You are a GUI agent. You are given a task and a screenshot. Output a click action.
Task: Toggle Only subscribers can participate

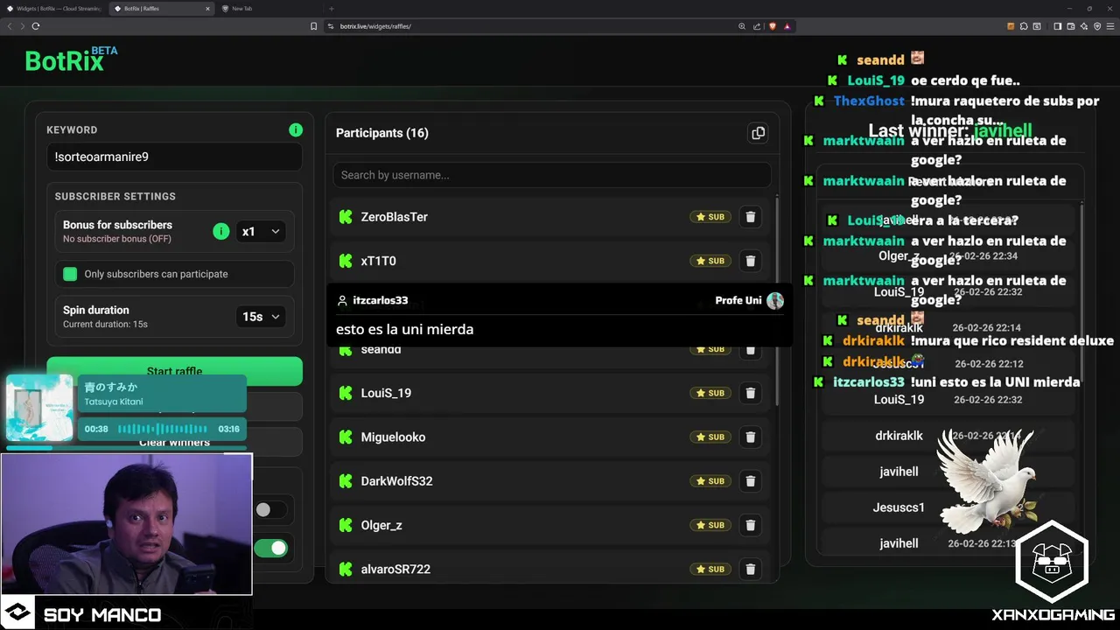click(70, 274)
